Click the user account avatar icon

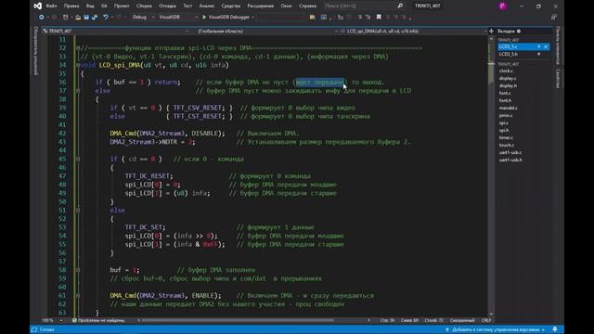pyautogui.click(x=502, y=6)
